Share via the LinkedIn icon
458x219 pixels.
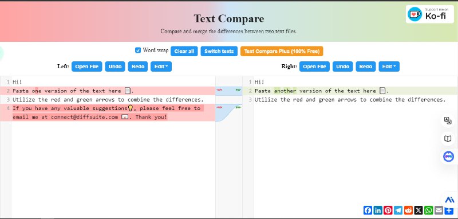pyautogui.click(x=378, y=210)
